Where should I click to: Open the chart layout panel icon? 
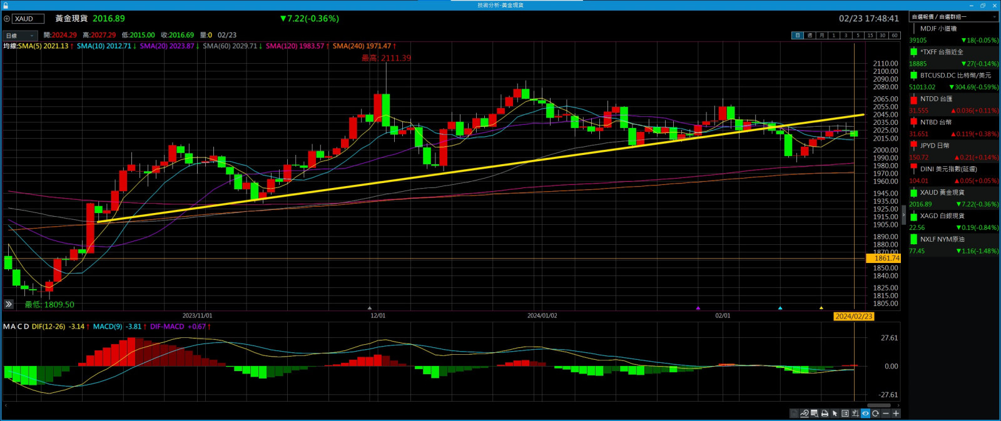coord(845,414)
